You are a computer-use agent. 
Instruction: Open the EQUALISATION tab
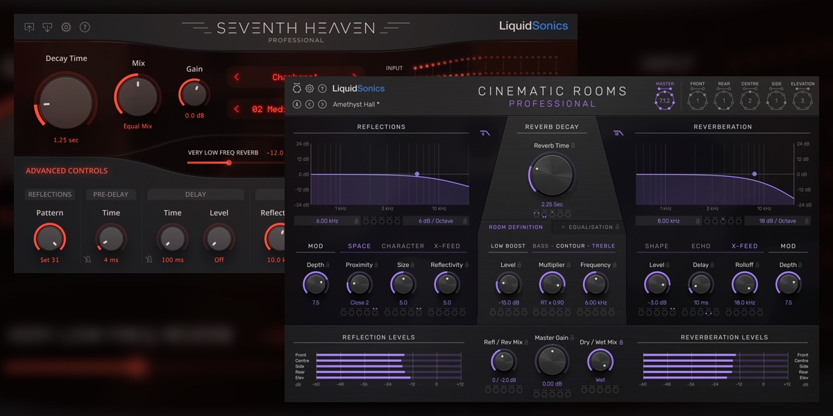(589, 227)
